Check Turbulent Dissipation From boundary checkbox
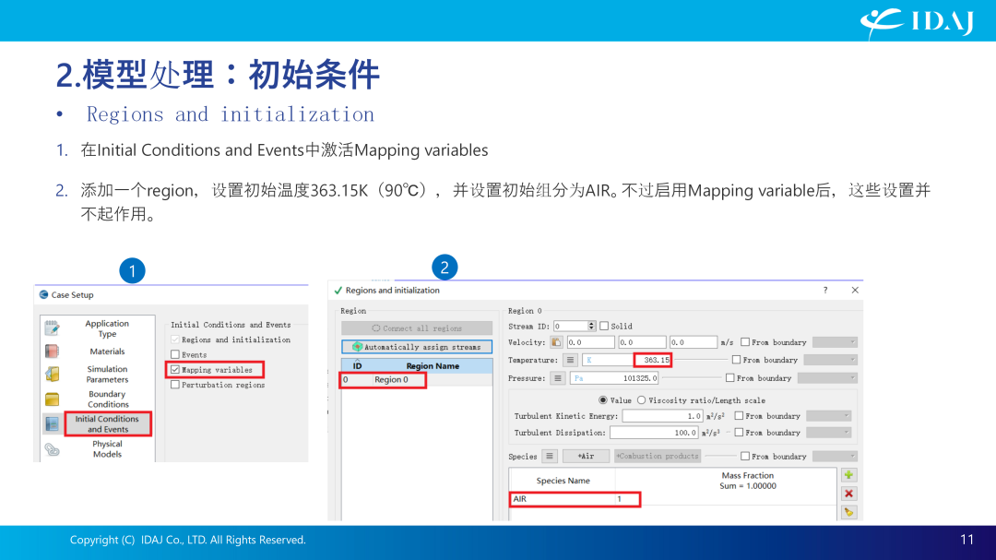 (739, 433)
